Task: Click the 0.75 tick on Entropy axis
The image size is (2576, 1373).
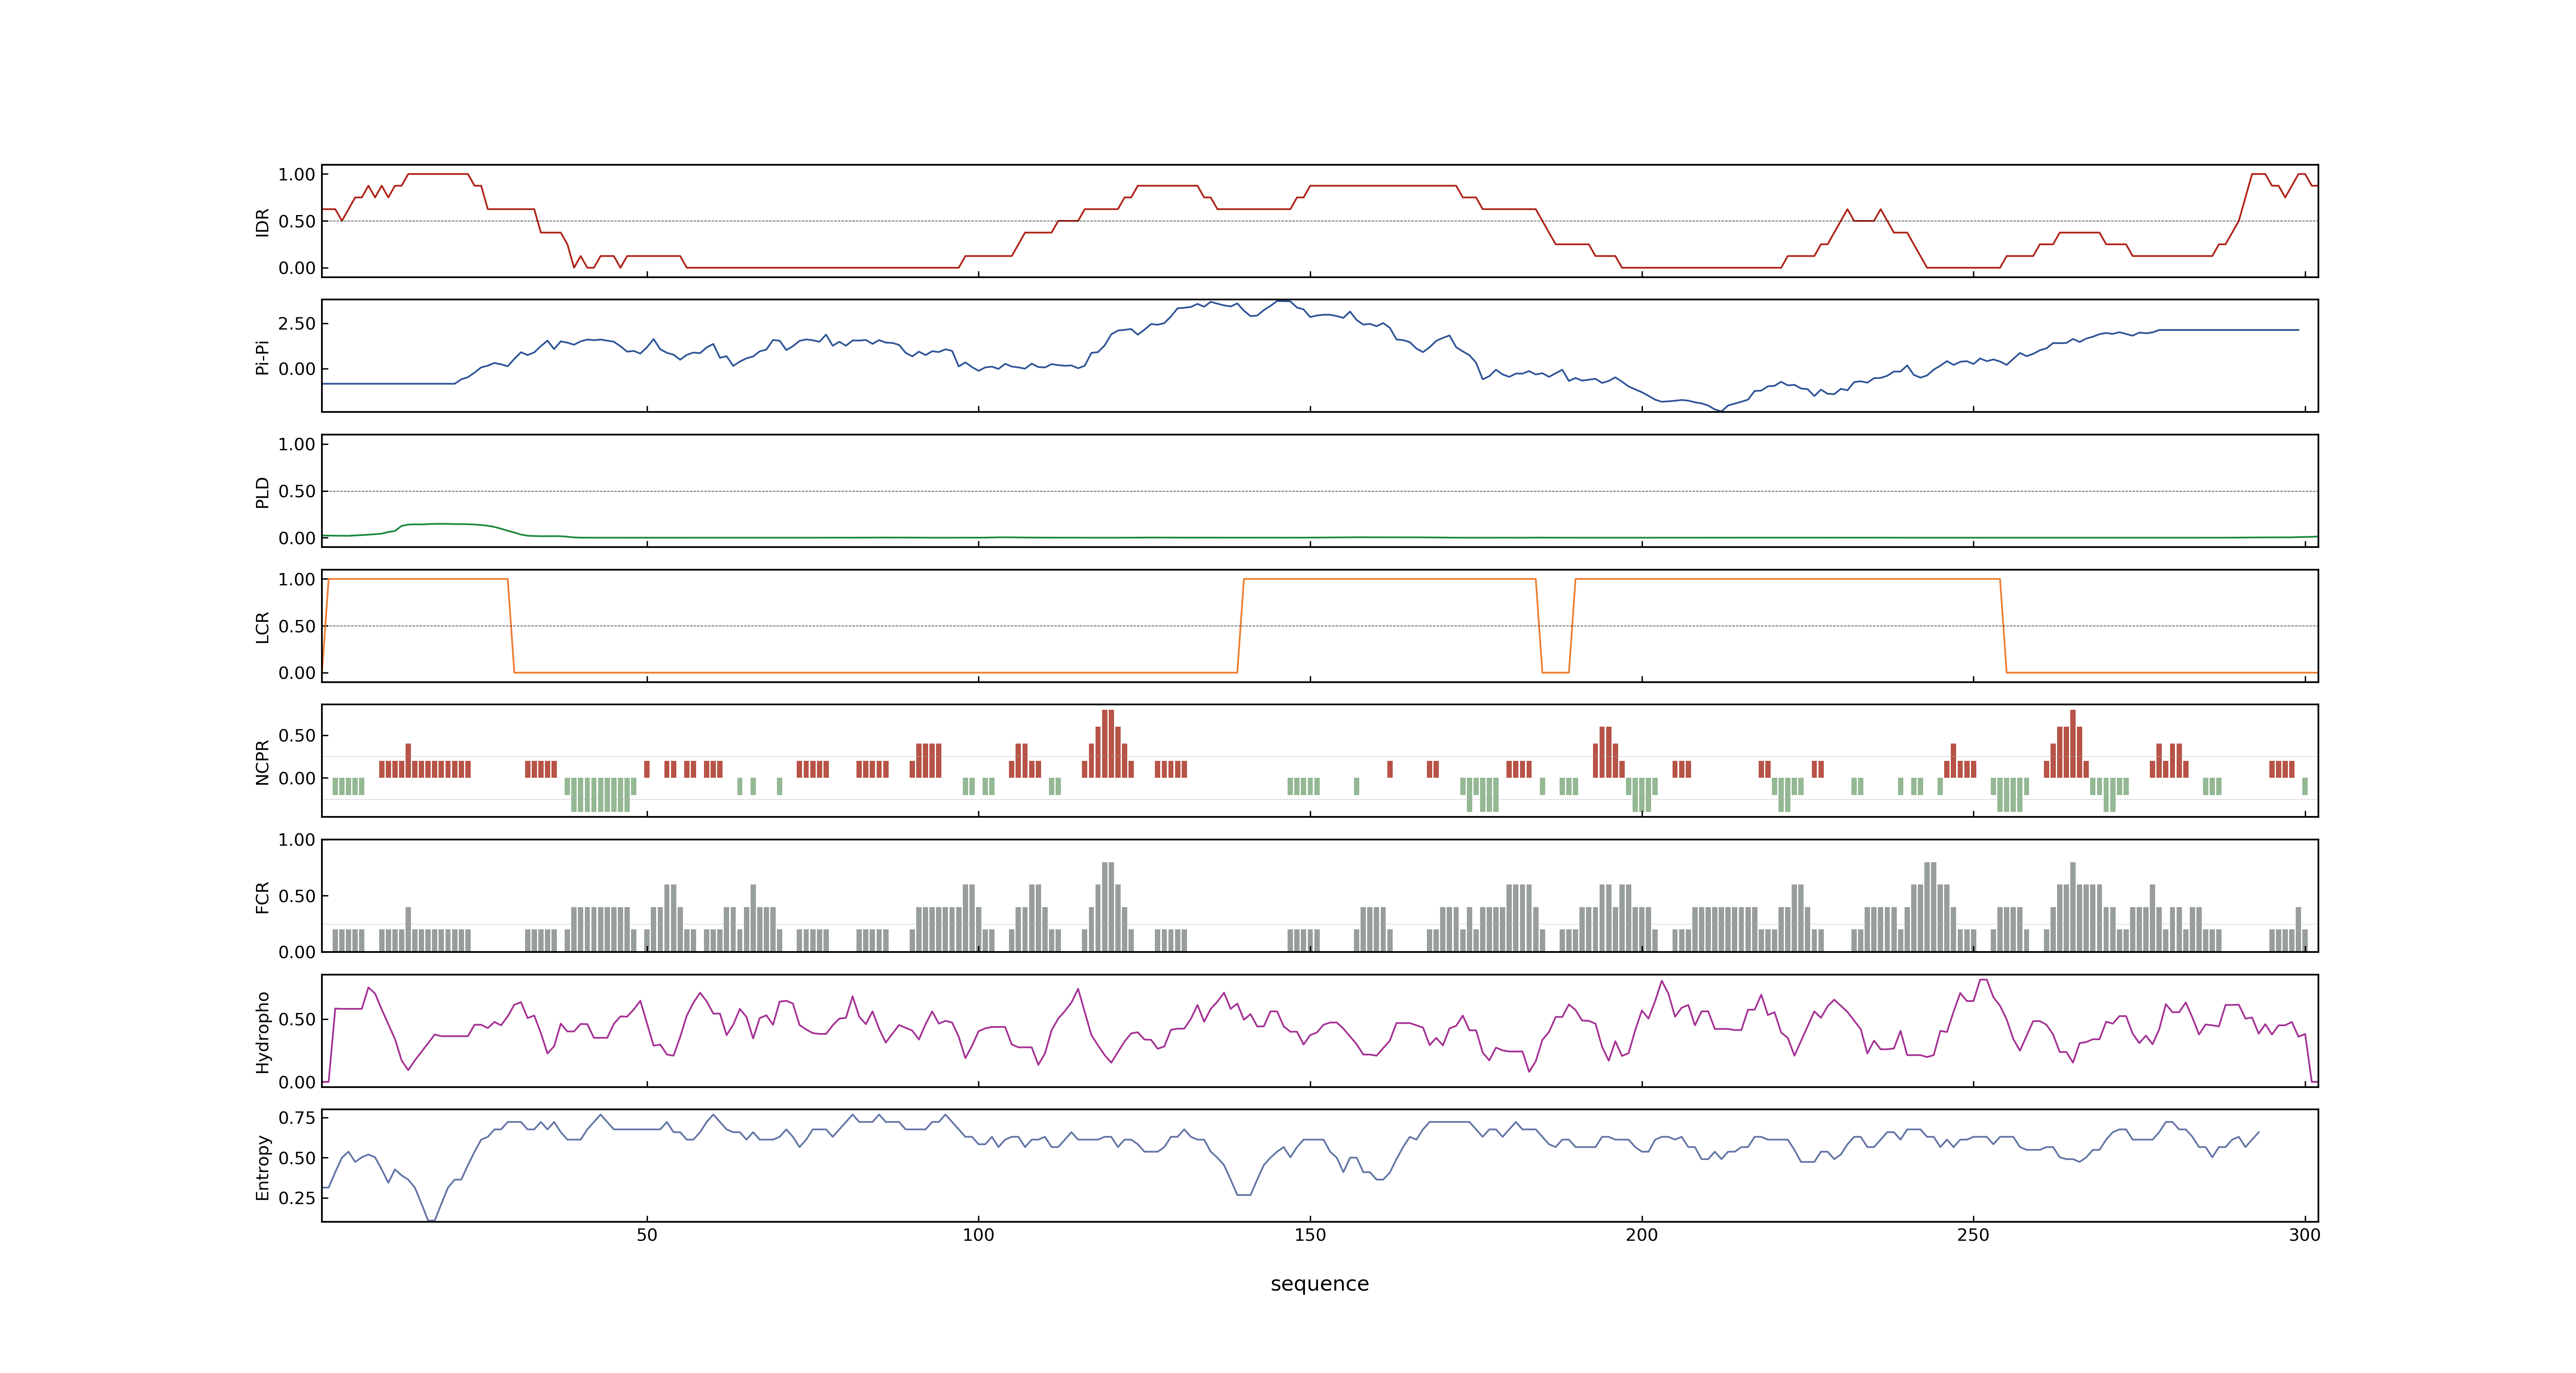Action: tap(297, 1118)
